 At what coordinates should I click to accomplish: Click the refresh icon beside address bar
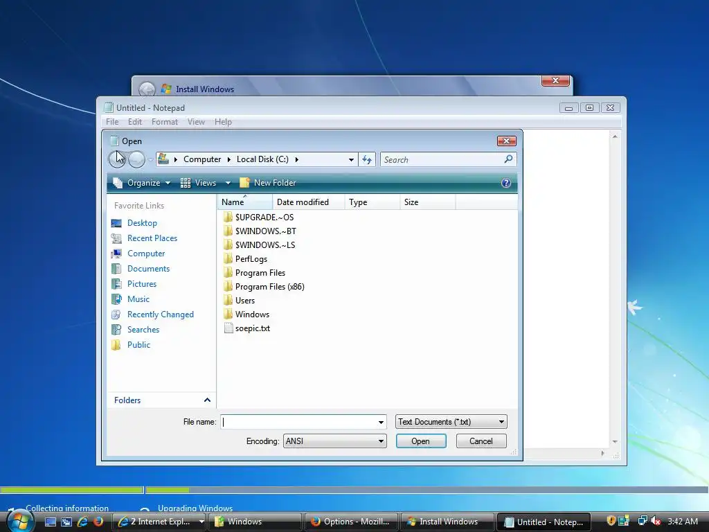click(367, 159)
